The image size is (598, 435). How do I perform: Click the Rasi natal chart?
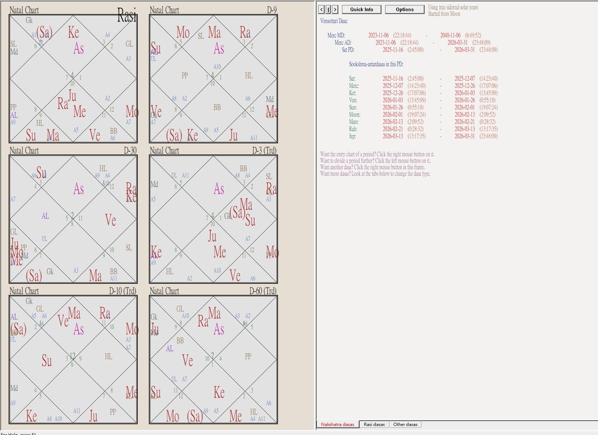pos(73,78)
